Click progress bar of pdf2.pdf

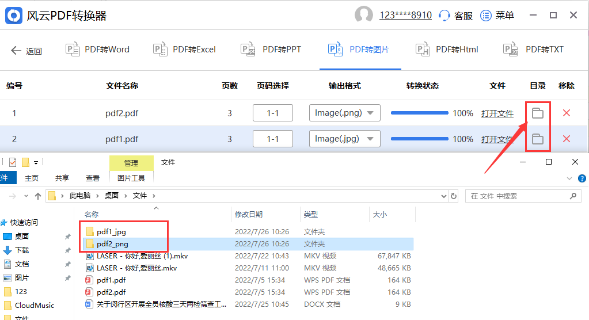tap(420, 113)
